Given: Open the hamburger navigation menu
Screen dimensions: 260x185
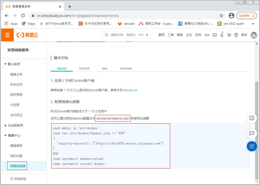Looking at the screenshot, I should (7, 35).
